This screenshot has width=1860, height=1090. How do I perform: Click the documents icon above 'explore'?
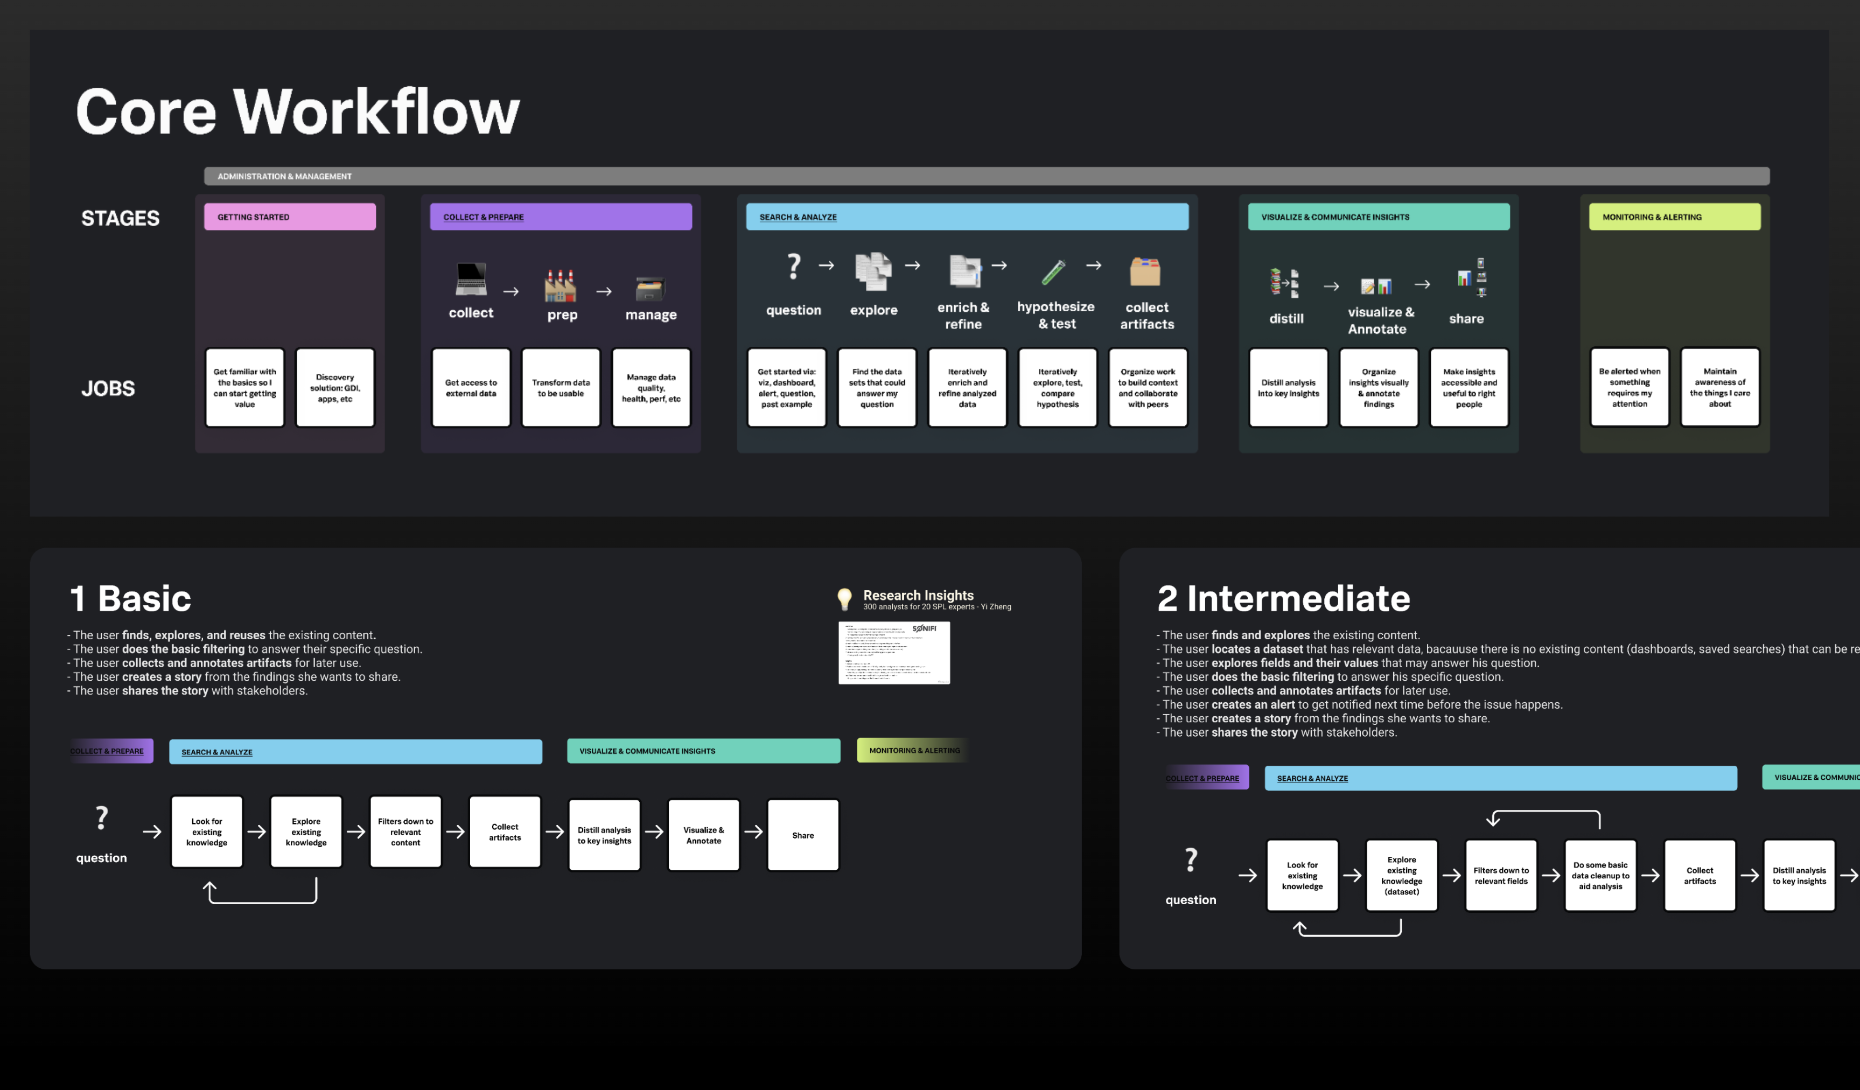coord(873,271)
